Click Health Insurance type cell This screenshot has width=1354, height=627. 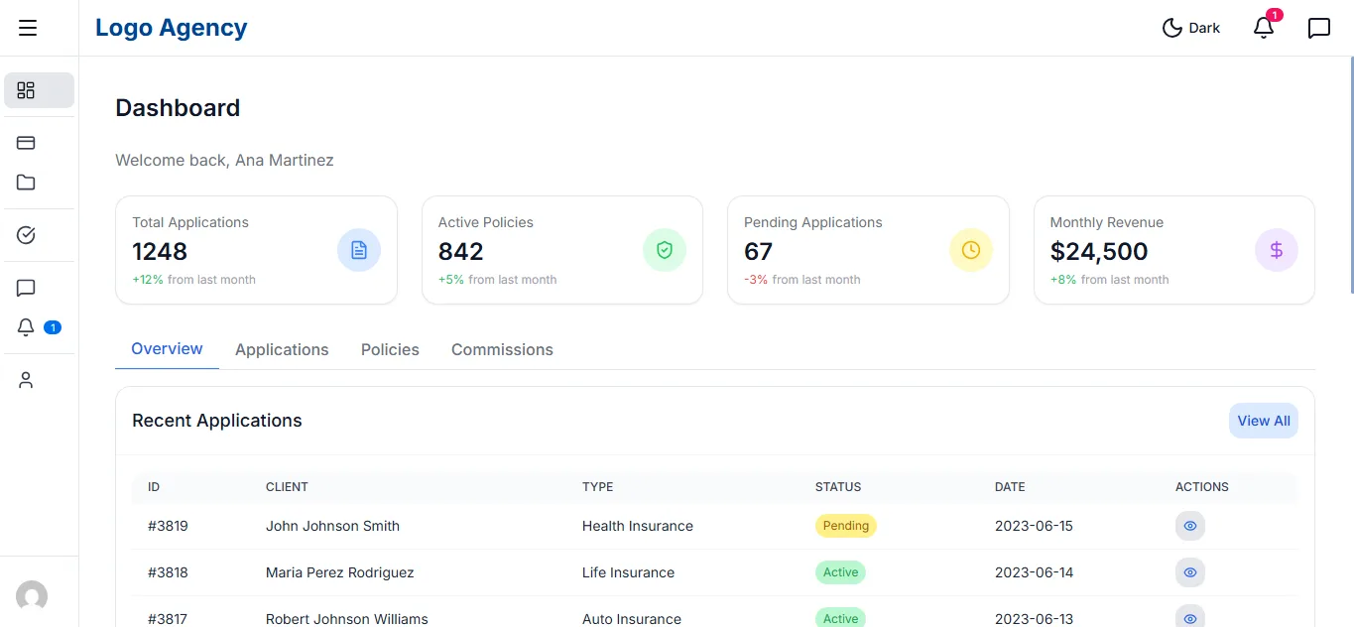[x=638, y=526]
